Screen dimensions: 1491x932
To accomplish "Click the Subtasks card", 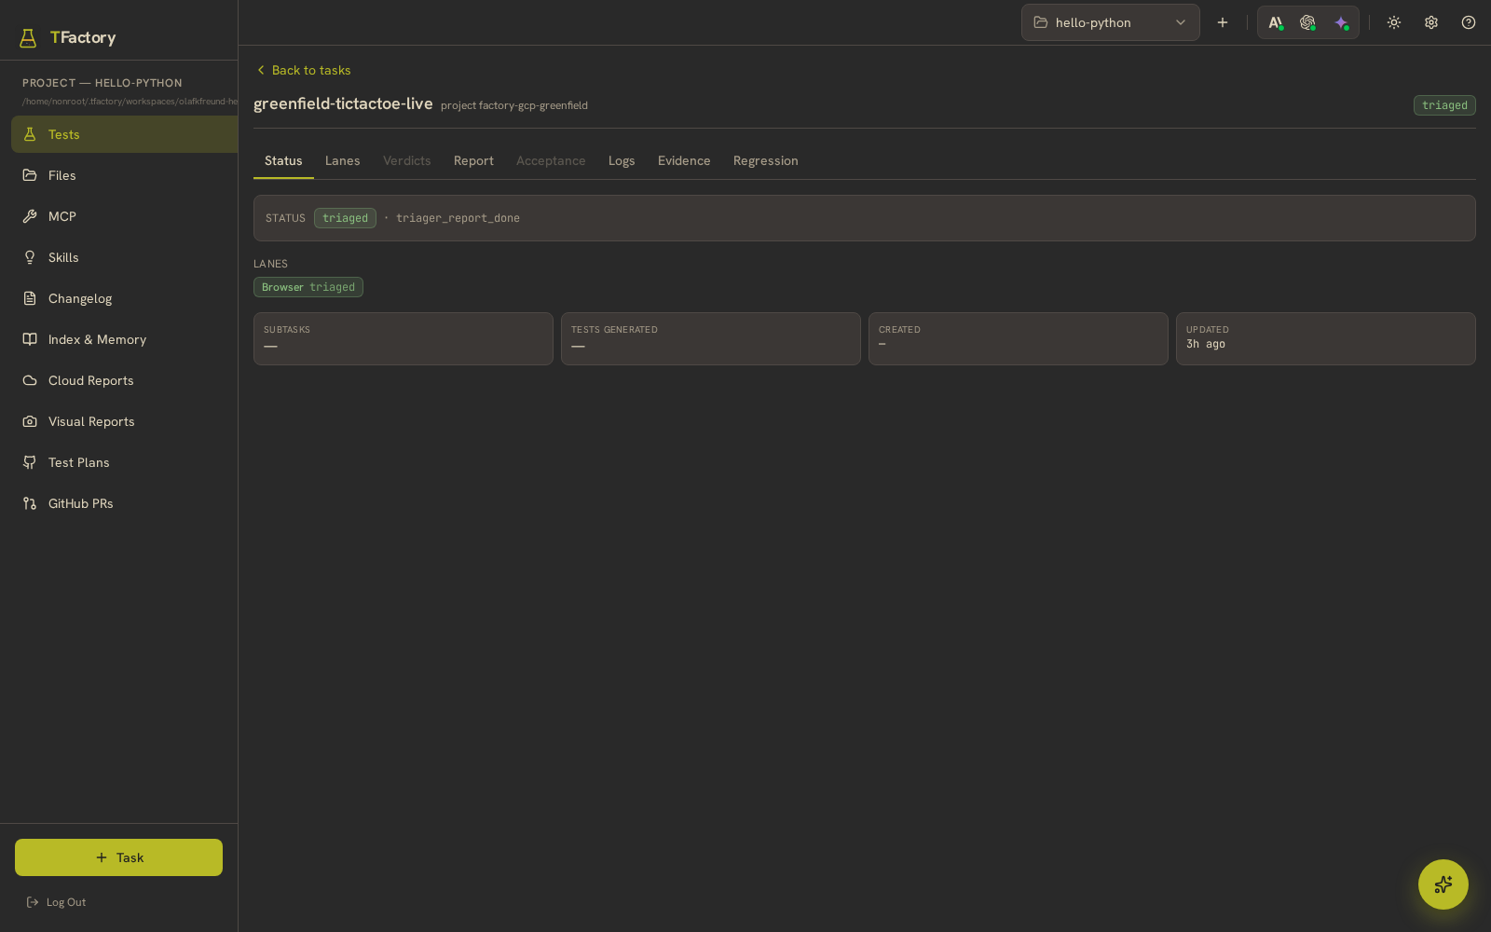I will (404, 338).
